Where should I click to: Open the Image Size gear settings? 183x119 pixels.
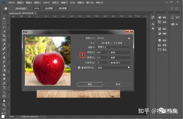tap(129, 38)
